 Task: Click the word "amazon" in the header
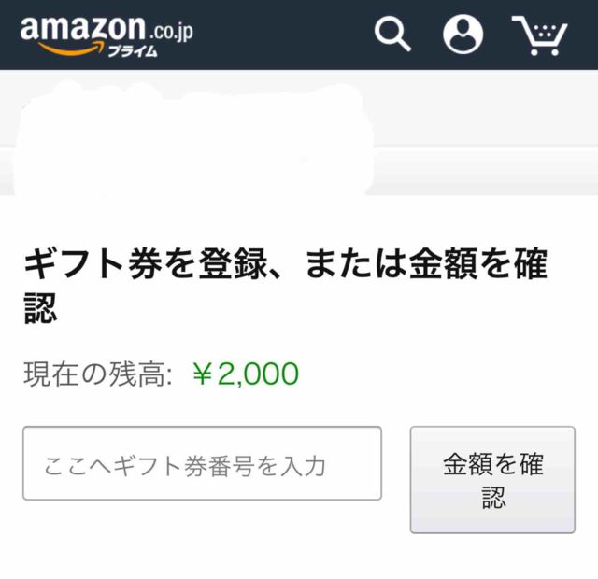tap(82, 29)
